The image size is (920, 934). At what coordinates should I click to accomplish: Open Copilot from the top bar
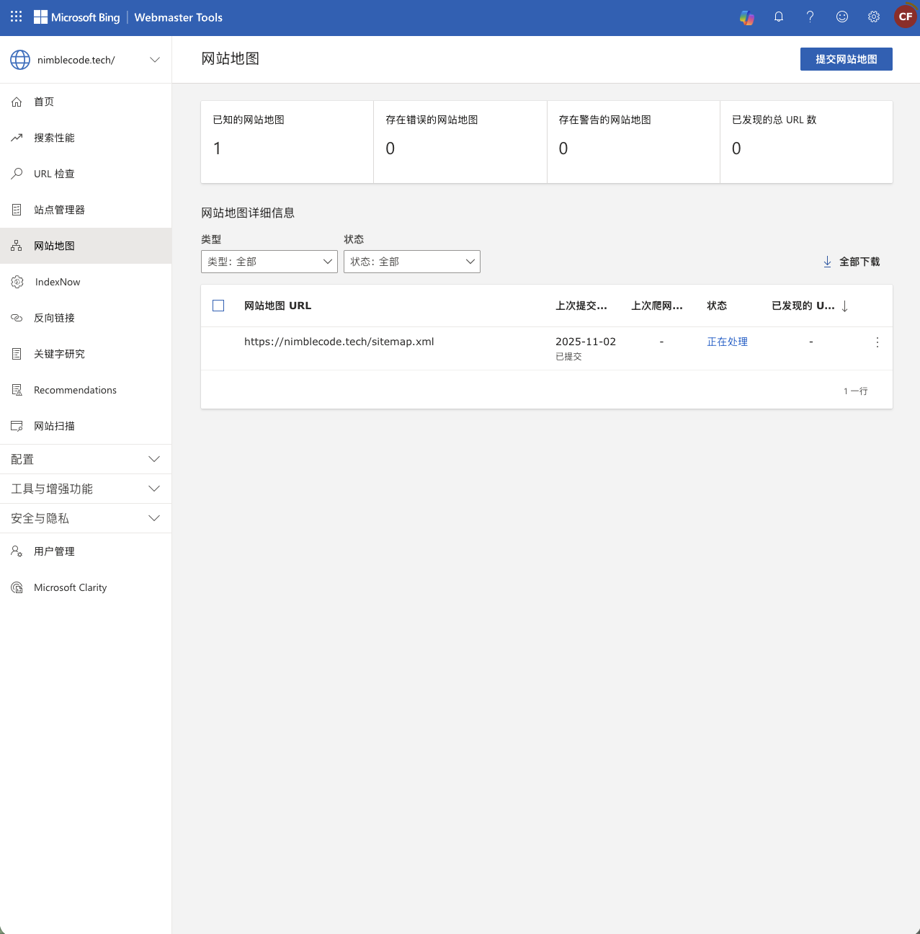747,17
